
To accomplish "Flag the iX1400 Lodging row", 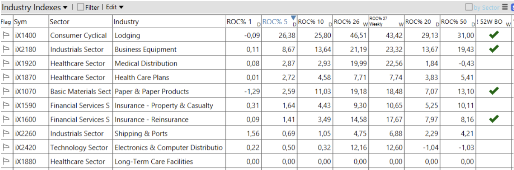I will point(6,35).
